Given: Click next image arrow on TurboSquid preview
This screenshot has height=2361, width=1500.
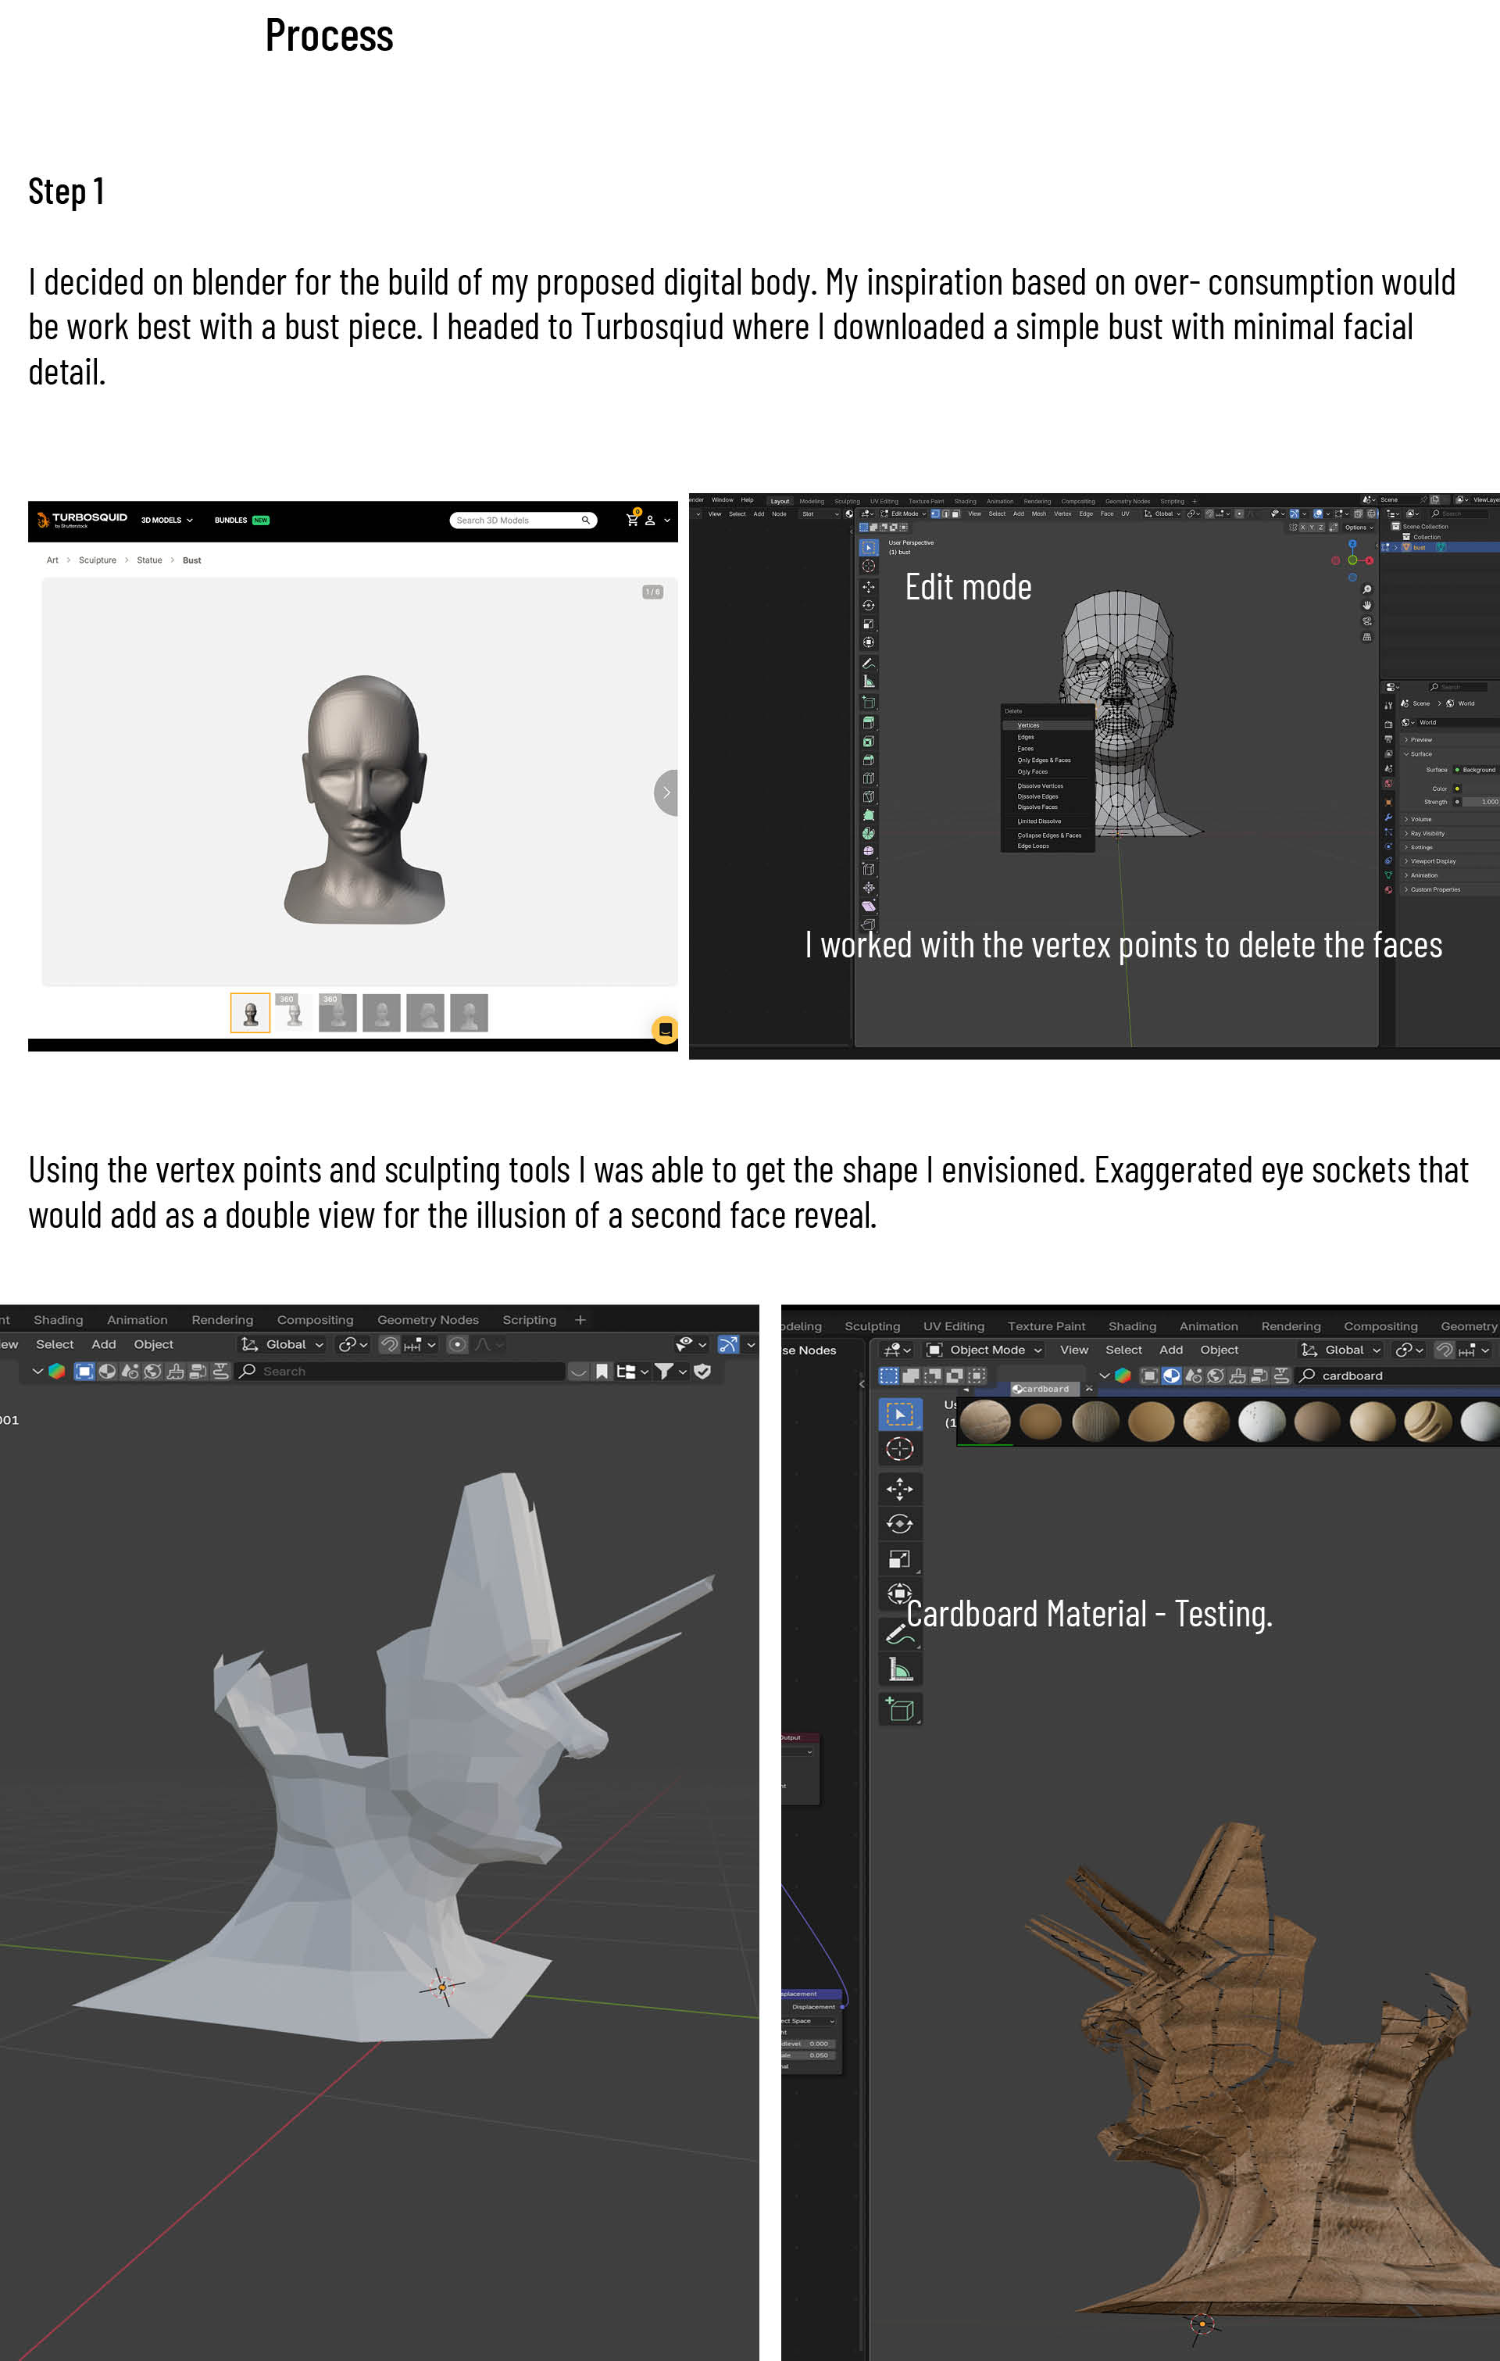Looking at the screenshot, I should [666, 792].
